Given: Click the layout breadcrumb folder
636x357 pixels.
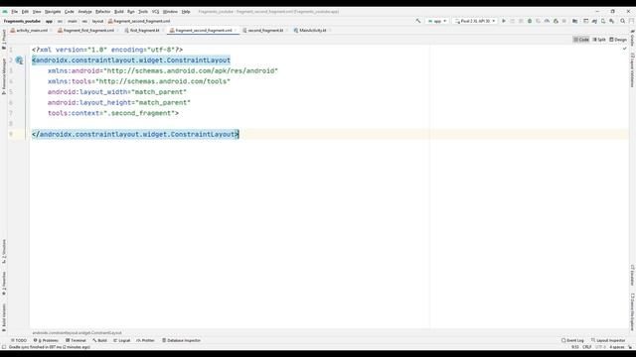Looking at the screenshot, I should [x=97, y=21].
